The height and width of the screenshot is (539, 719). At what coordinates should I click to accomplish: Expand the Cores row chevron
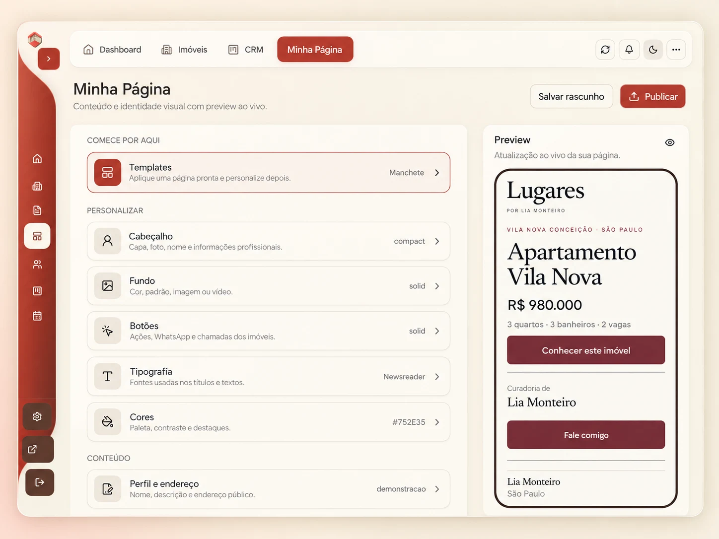click(x=437, y=422)
